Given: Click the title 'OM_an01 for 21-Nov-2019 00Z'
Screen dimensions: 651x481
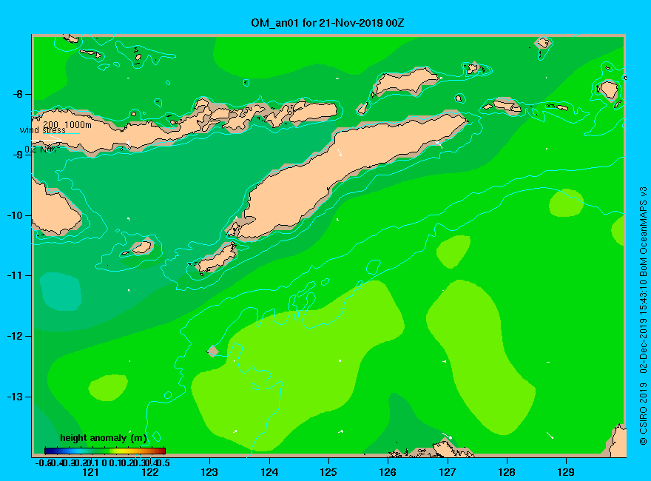Looking at the screenshot, I should pos(327,23).
